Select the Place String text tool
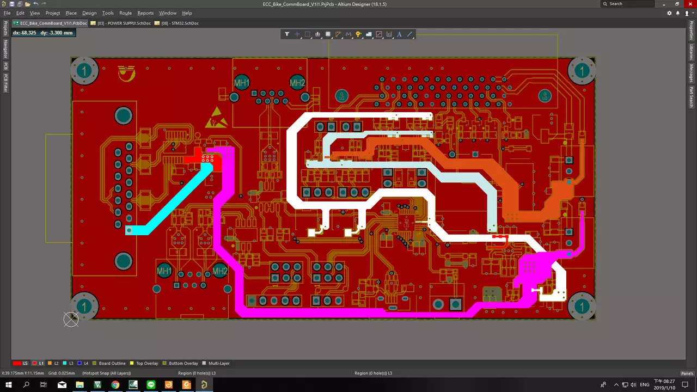 click(x=399, y=34)
